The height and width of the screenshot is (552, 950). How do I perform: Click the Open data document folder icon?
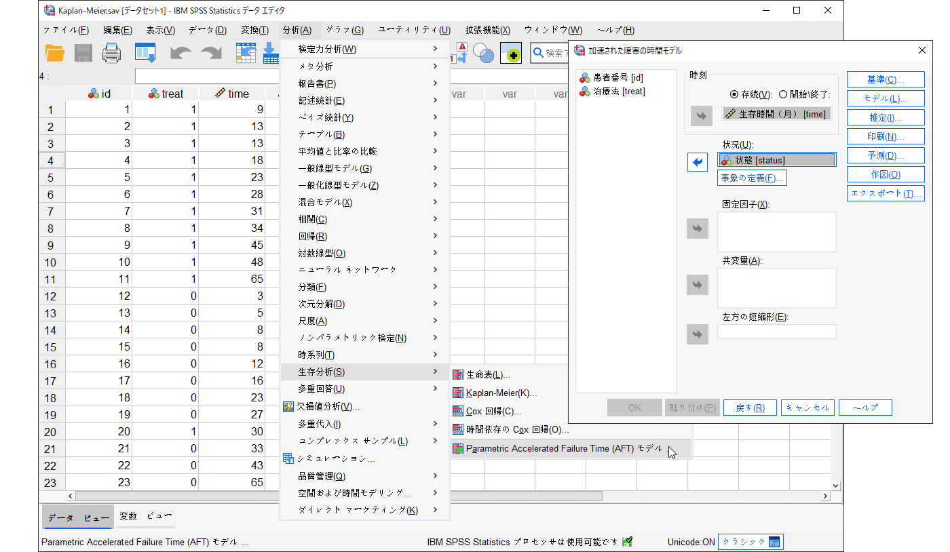click(x=54, y=53)
